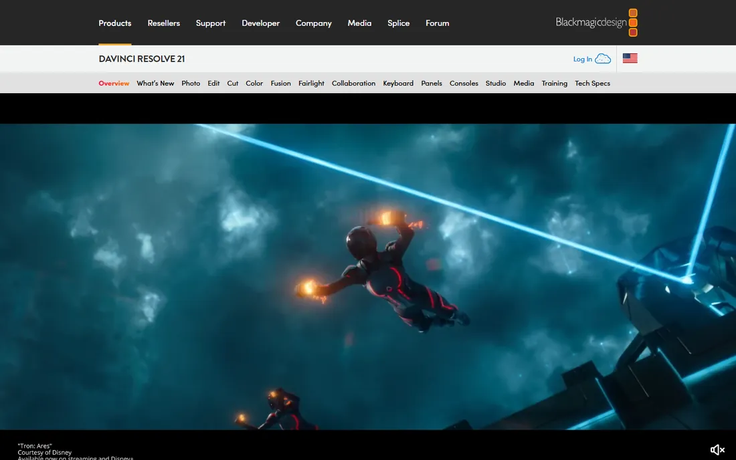The image size is (736, 460).
Task: Select the US flag region icon
Action: [630, 58]
